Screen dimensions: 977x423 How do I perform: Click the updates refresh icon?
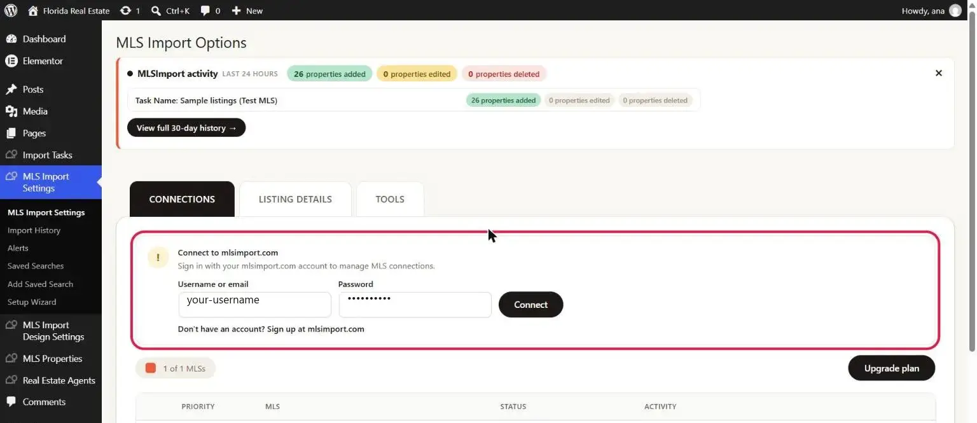[x=126, y=11]
